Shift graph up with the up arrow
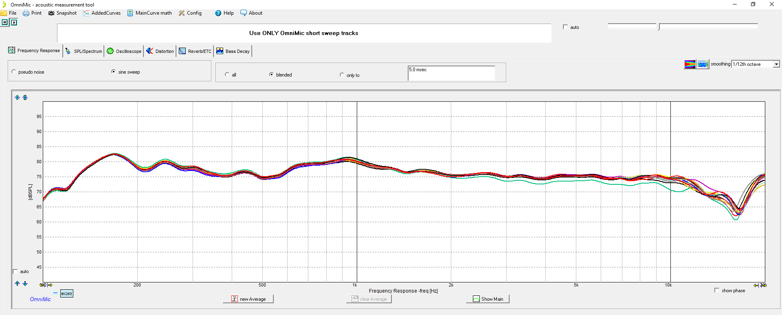The image size is (782, 315). click(17, 283)
